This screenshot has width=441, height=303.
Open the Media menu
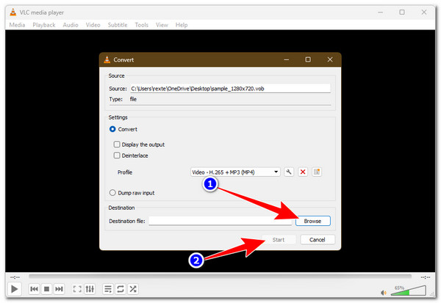pos(17,25)
